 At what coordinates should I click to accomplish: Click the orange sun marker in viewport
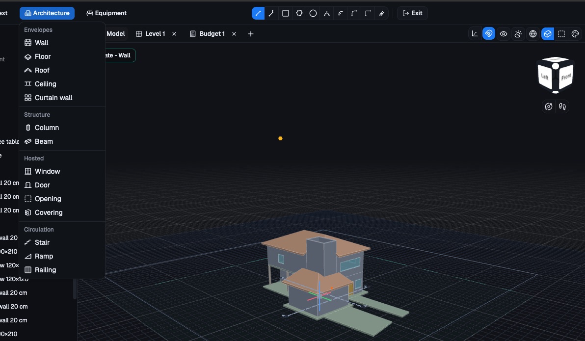point(281,138)
